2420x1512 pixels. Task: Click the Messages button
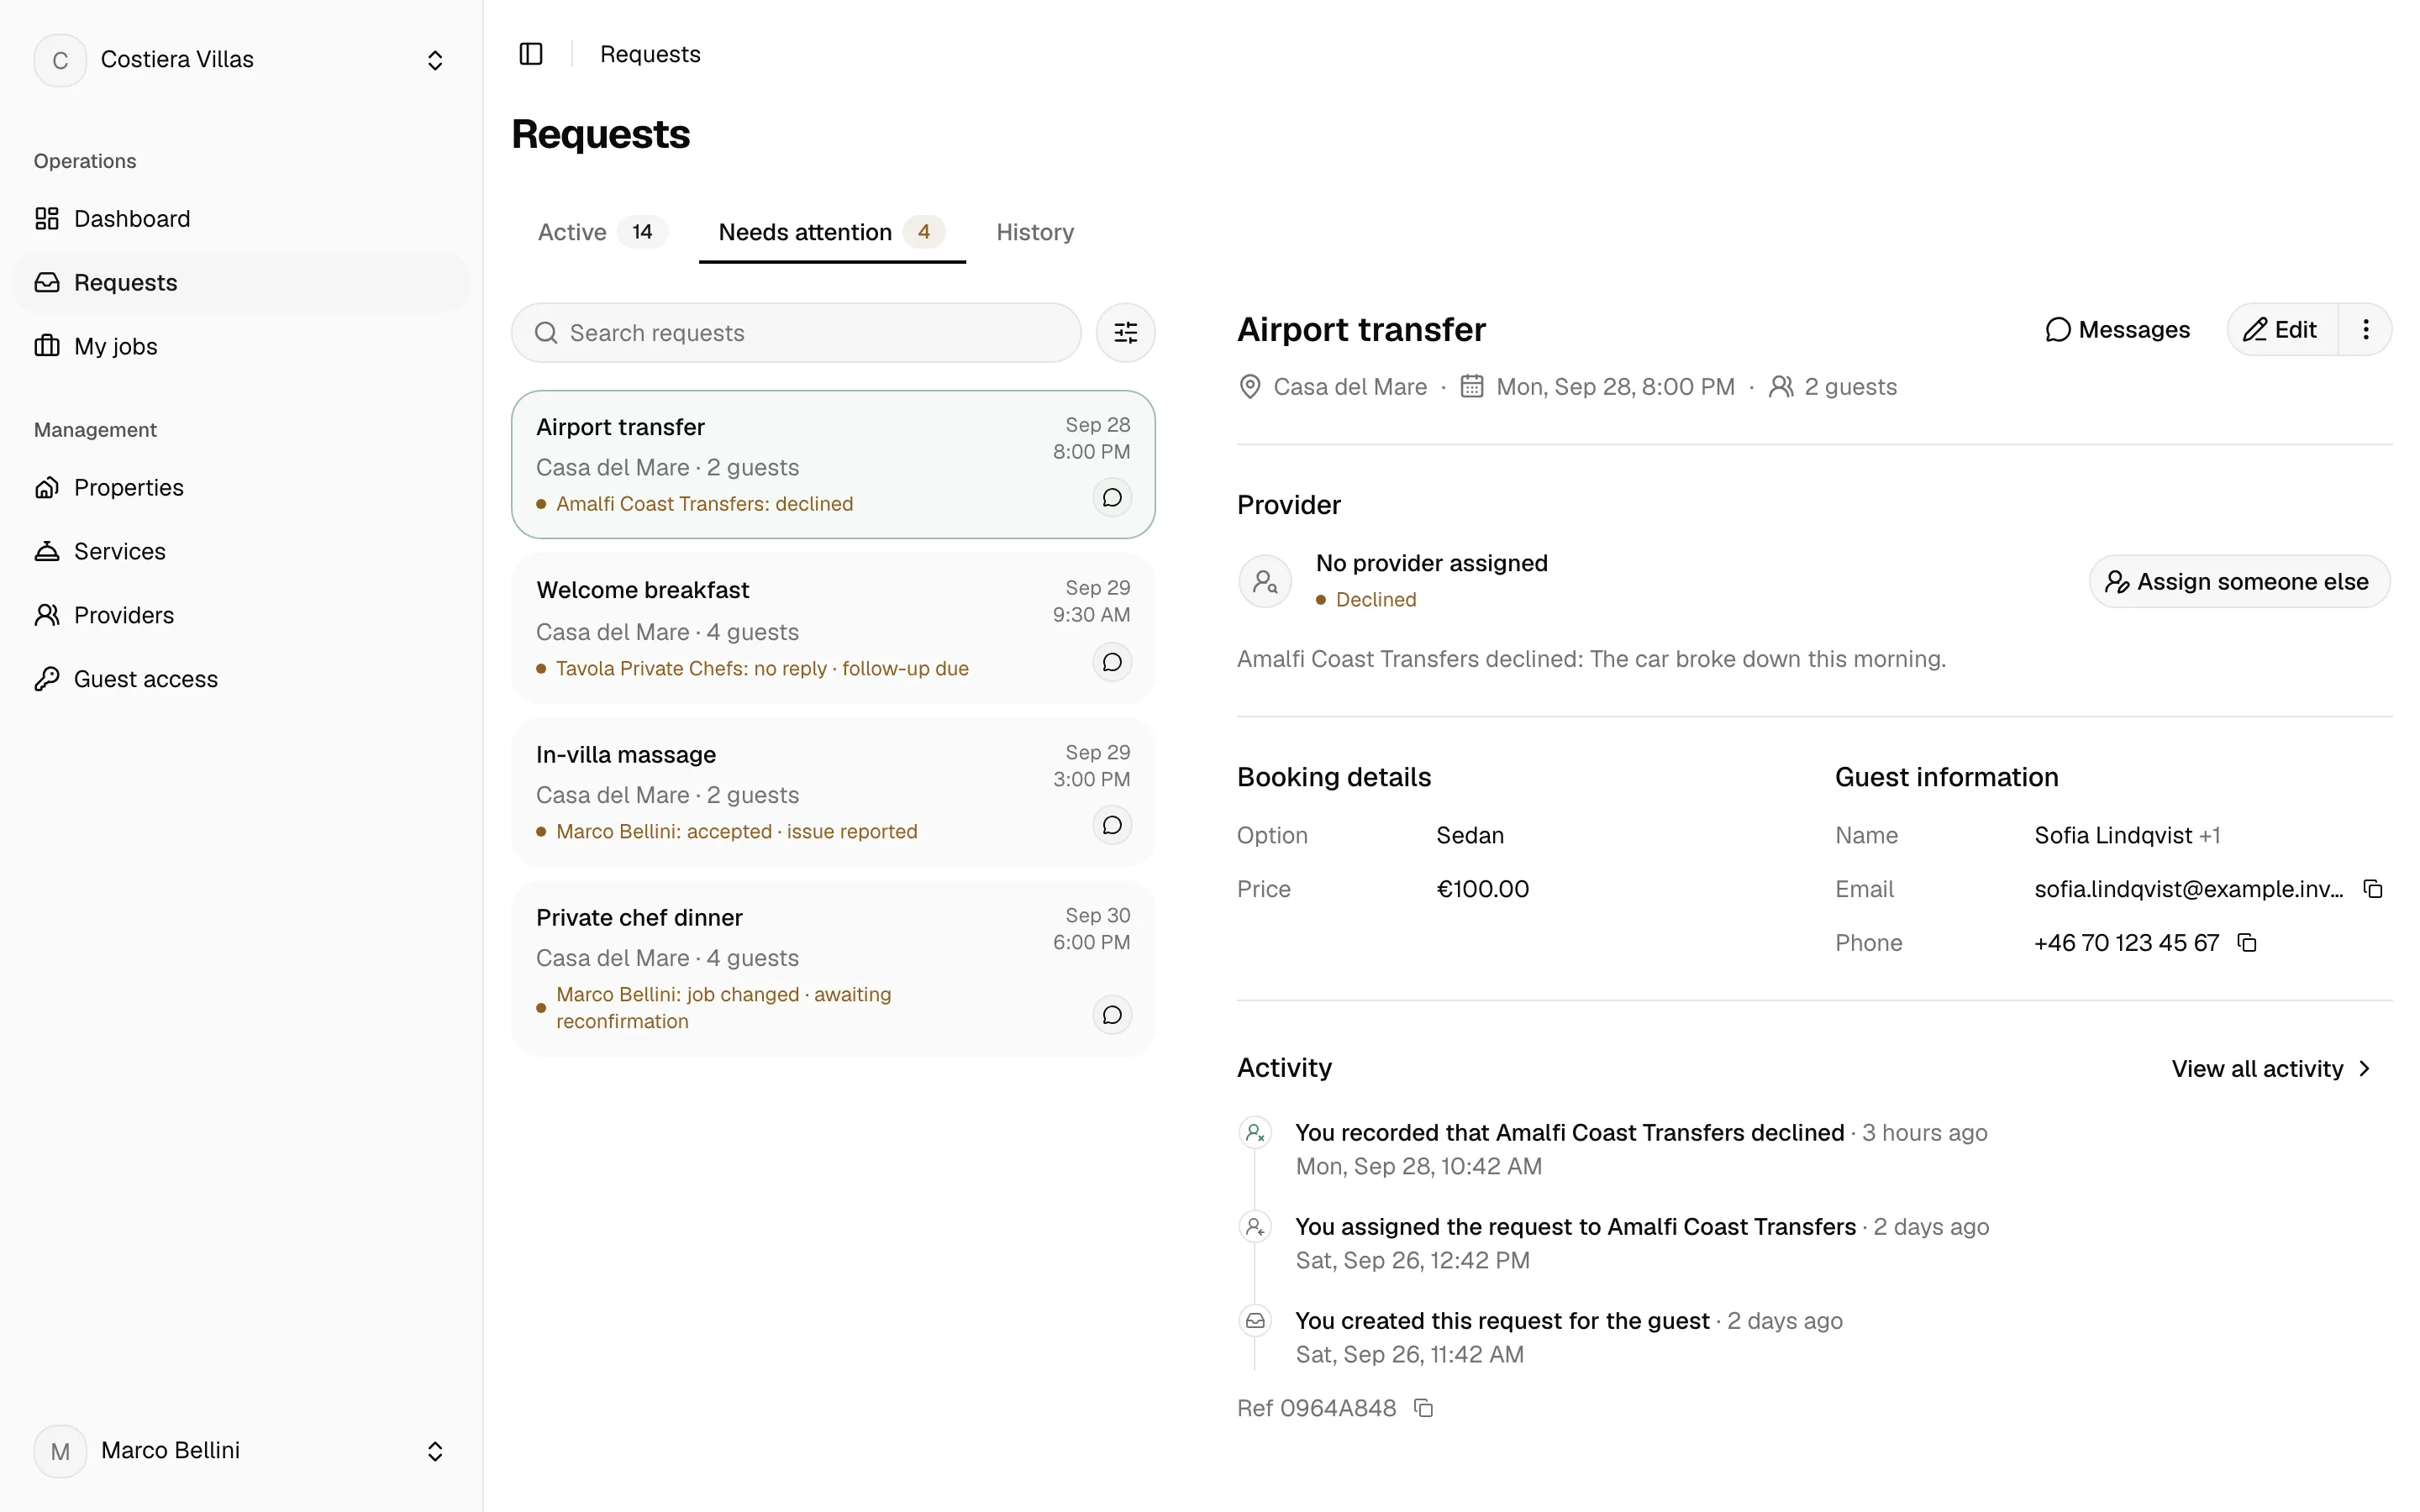(x=2117, y=330)
